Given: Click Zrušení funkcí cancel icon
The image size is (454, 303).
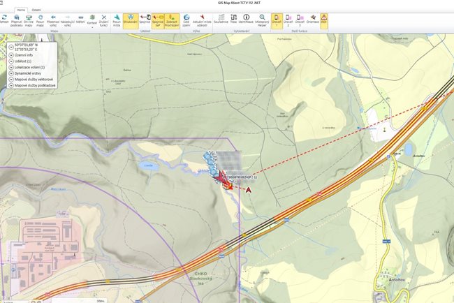Looking at the screenshot, I should point(104,19).
